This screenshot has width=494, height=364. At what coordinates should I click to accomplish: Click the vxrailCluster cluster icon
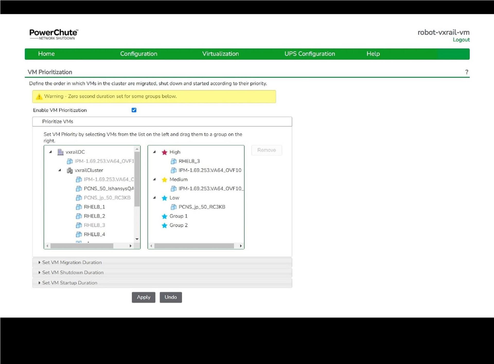click(69, 171)
